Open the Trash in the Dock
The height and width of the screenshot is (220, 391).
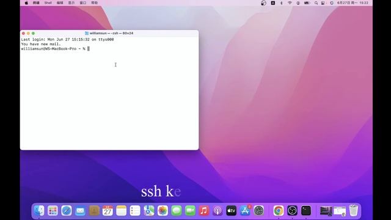coord(354,210)
